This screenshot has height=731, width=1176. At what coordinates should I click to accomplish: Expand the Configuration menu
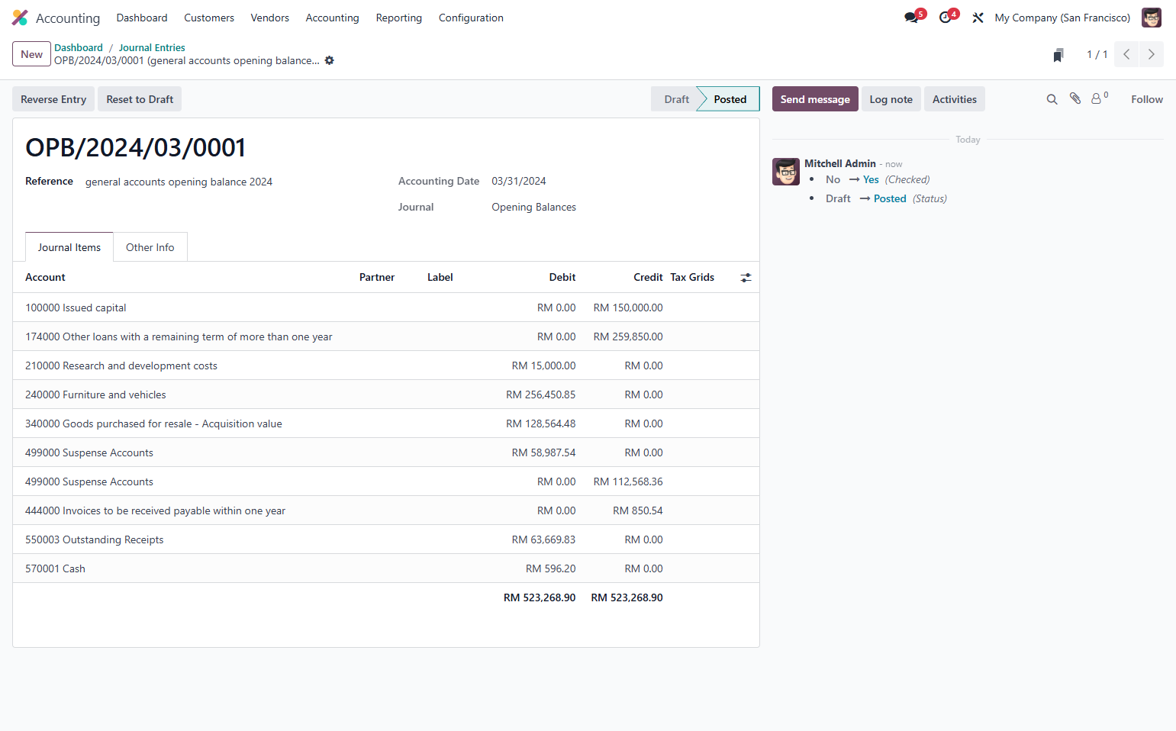click(471, 18)
